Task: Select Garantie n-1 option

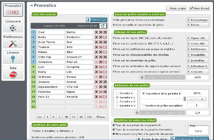Action: 117,97
